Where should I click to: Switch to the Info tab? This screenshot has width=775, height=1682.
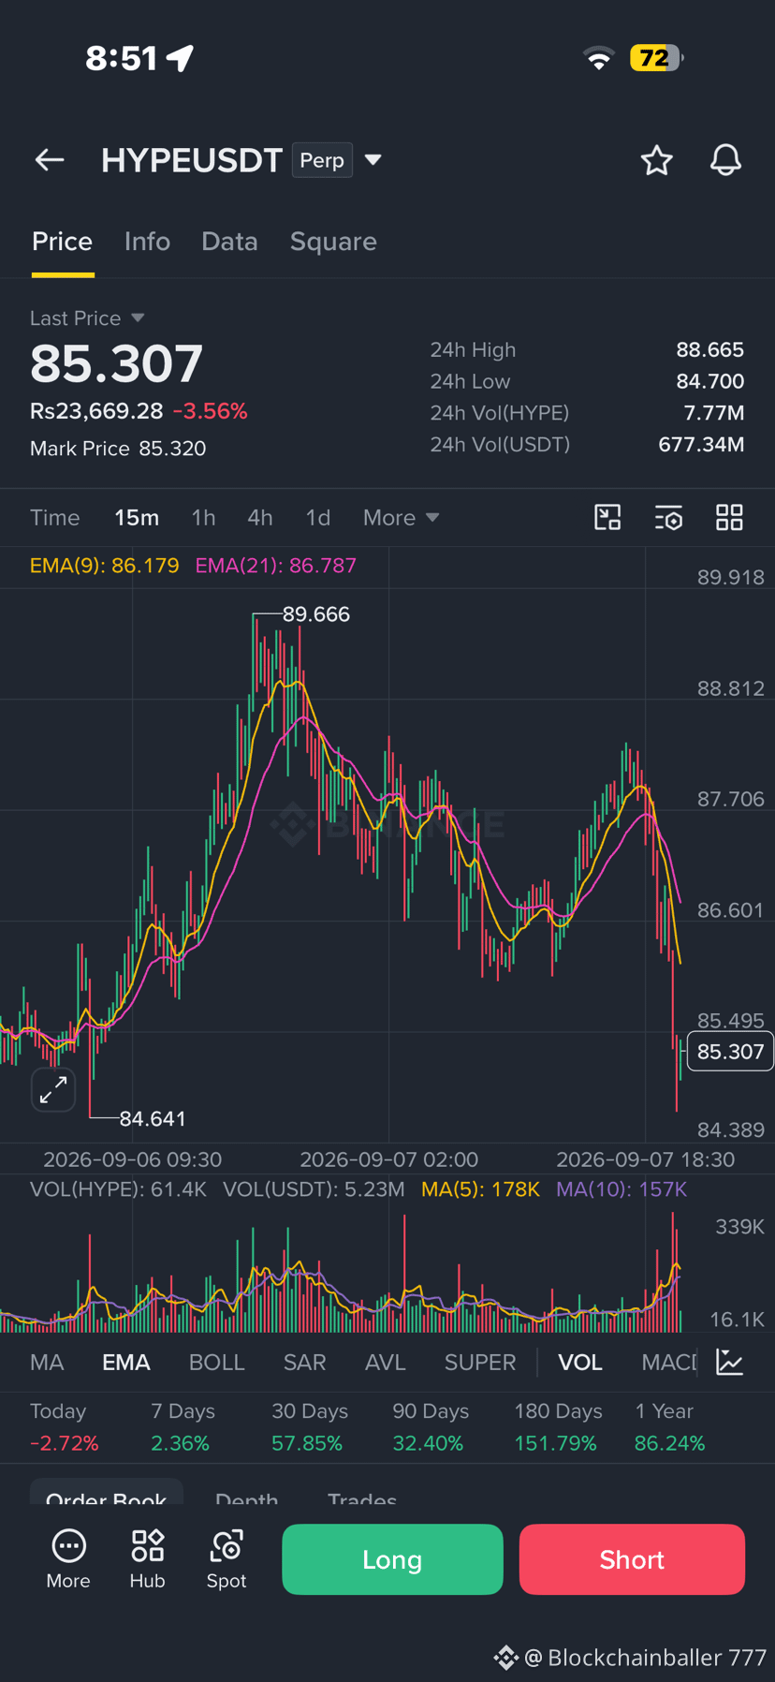tap(147, 242)
